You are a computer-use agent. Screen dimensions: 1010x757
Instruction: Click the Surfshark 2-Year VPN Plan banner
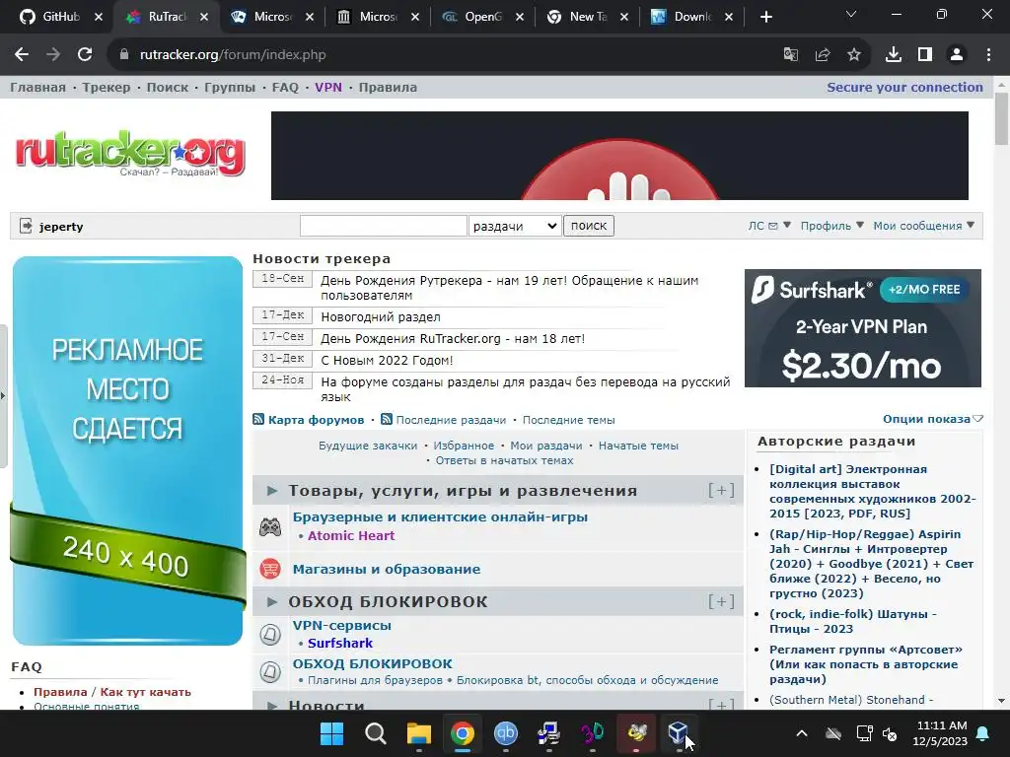[x=862, y=328]
